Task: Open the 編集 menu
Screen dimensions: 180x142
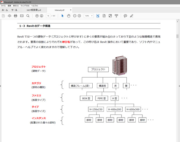Action: 9,6
